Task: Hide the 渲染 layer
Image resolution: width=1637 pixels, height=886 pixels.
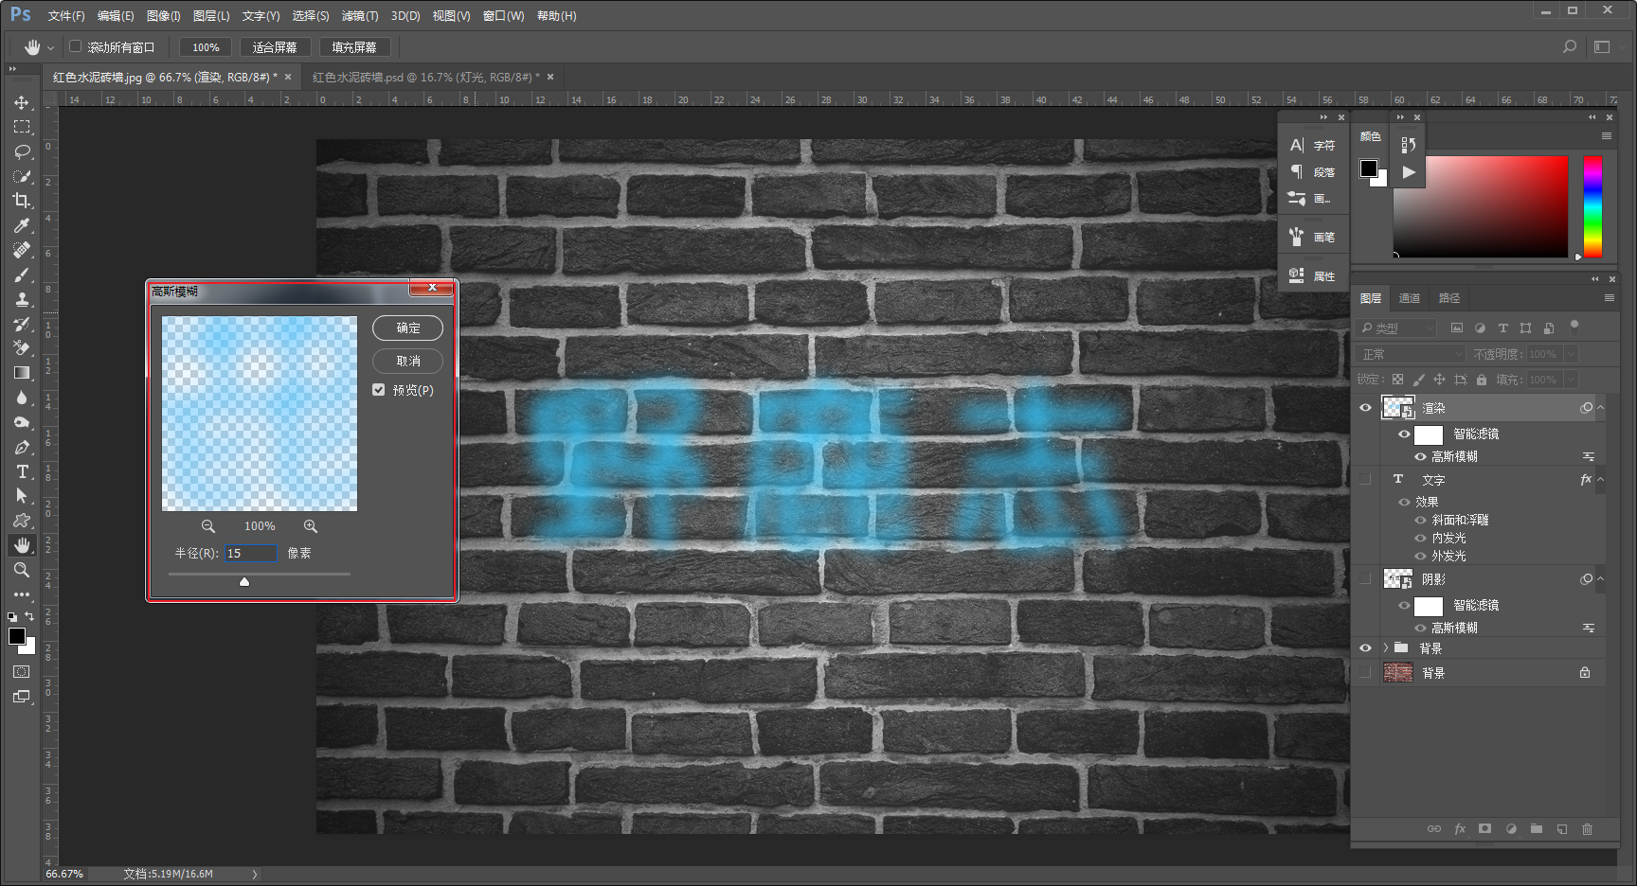Action: (1365, 408)
